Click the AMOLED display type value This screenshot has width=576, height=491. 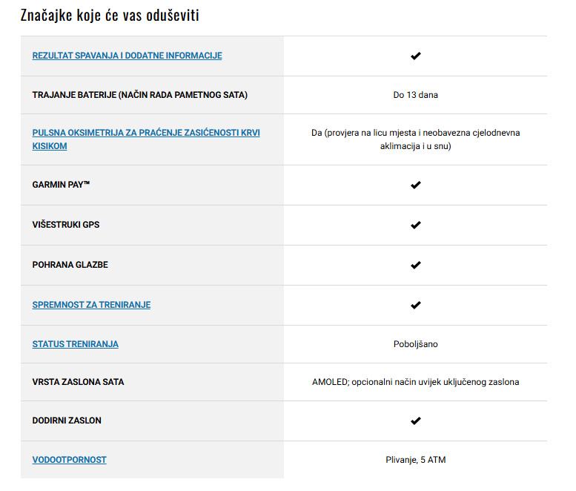coord(415,382)
